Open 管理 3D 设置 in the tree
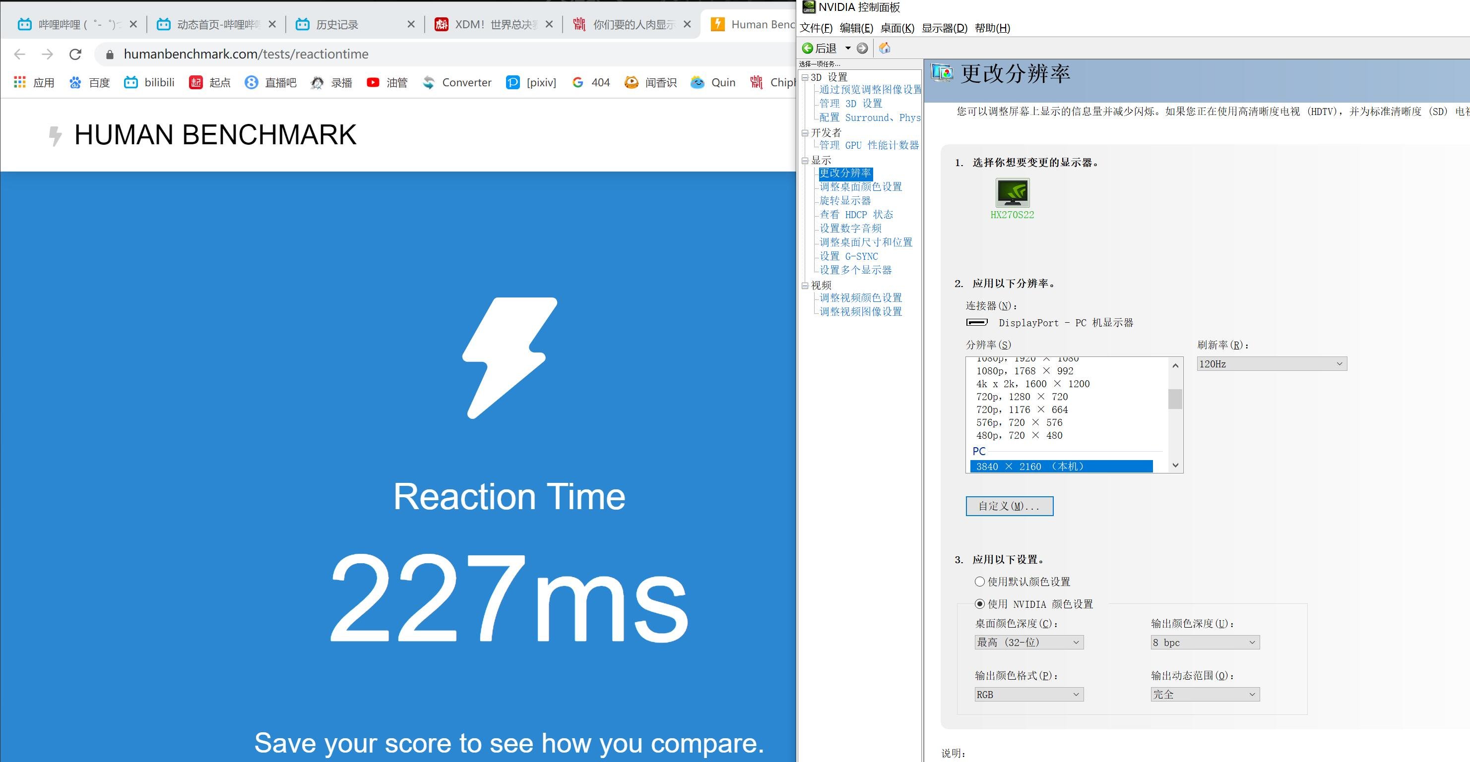 point(850,103)
